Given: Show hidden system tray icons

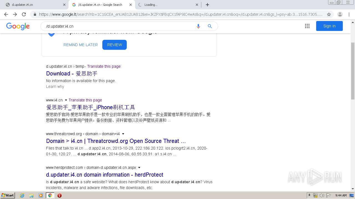Looking at the screenshot, I should (x=310, y=195).
